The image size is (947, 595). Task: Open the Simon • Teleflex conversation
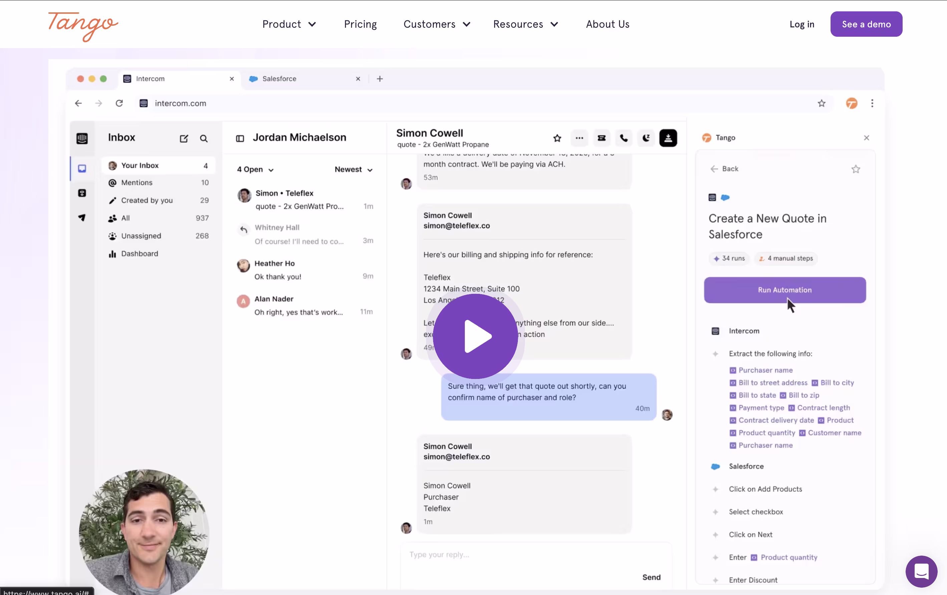pyautogui.click(x=305, y=200)
